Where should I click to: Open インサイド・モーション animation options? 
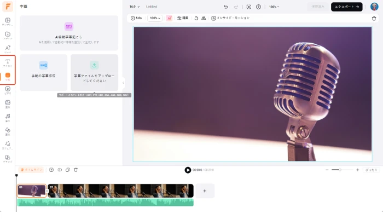[230, 18]
